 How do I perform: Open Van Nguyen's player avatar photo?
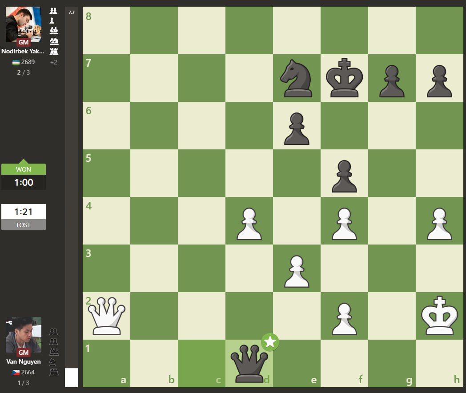click(x=23, y=335)
